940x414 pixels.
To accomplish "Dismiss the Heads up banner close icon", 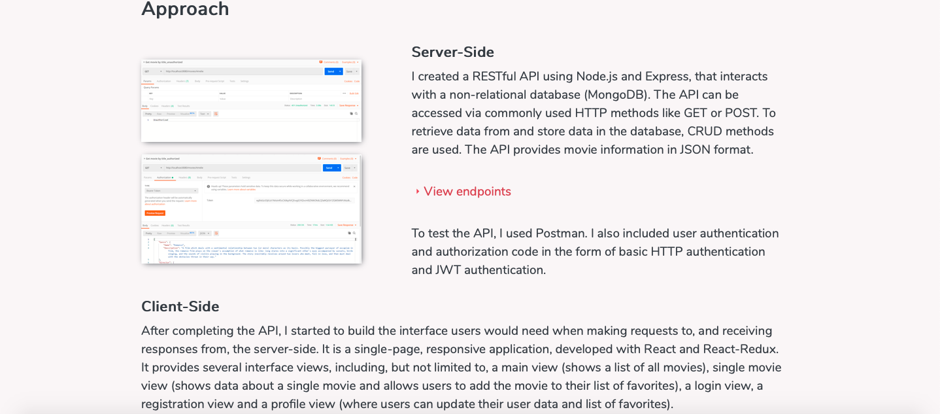I will [x=354, y=186].
